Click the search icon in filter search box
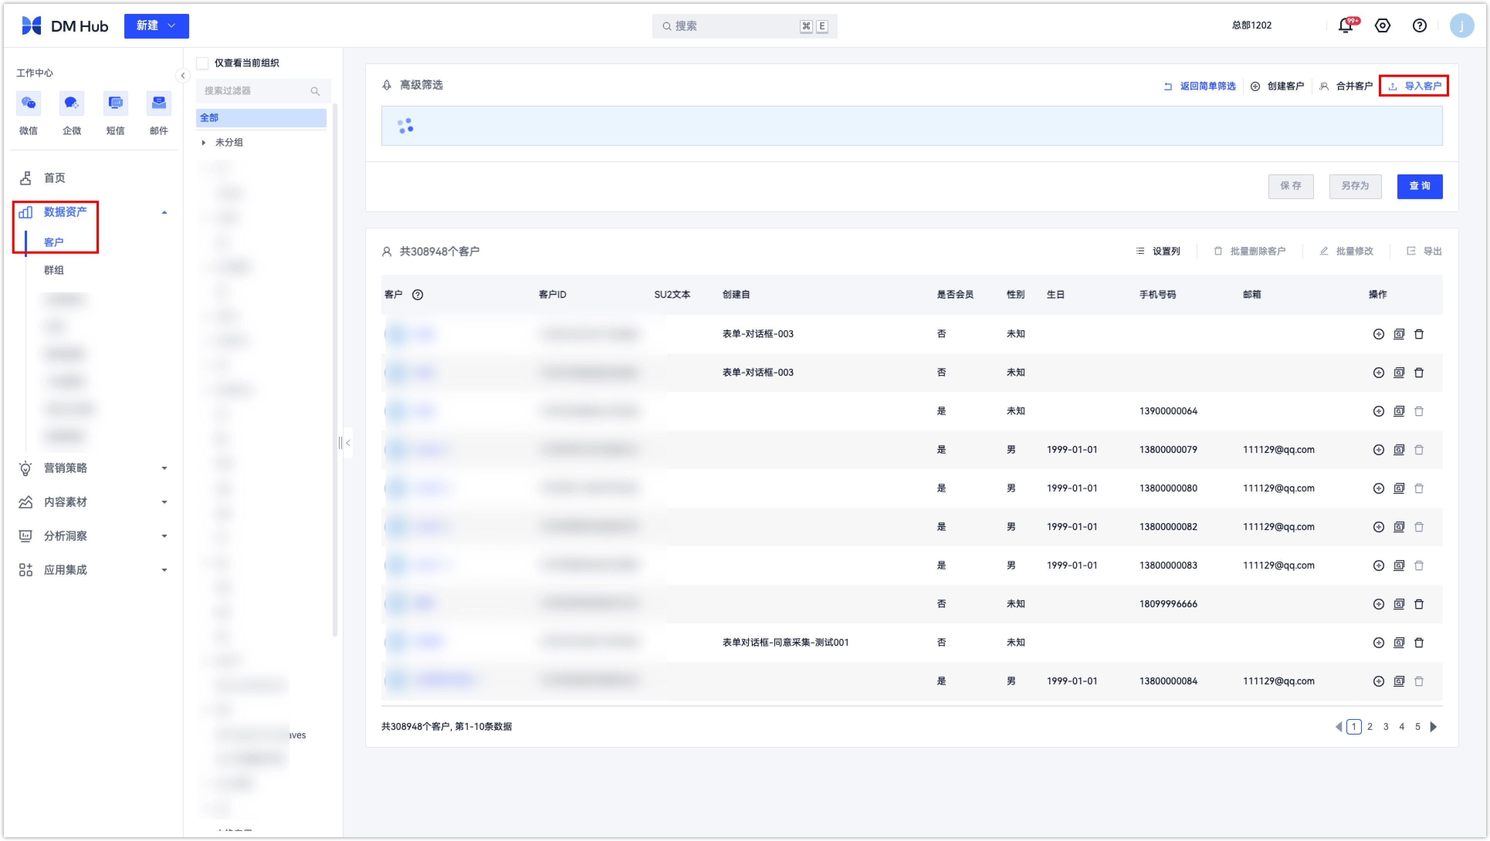 (x=315, y=91)
